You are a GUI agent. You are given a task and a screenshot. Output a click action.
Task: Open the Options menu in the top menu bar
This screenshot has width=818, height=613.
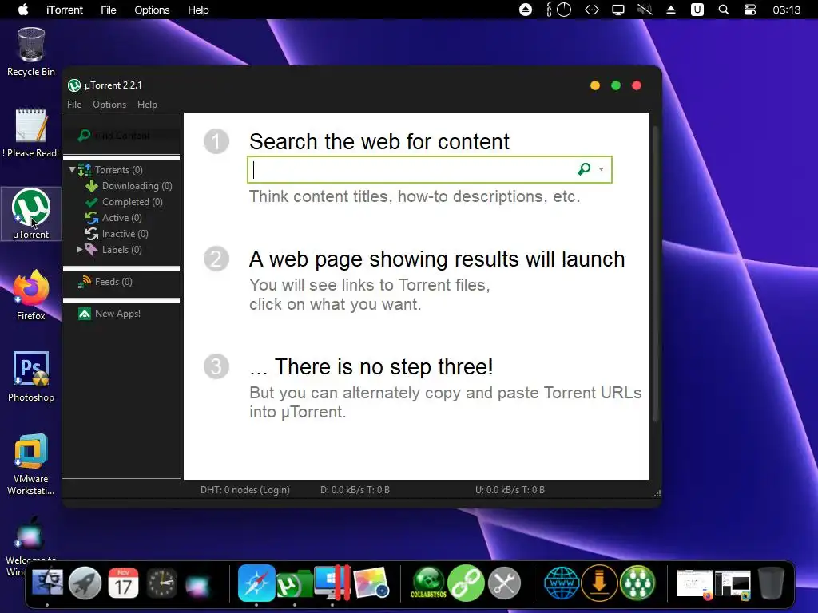[x=152, y=10]
